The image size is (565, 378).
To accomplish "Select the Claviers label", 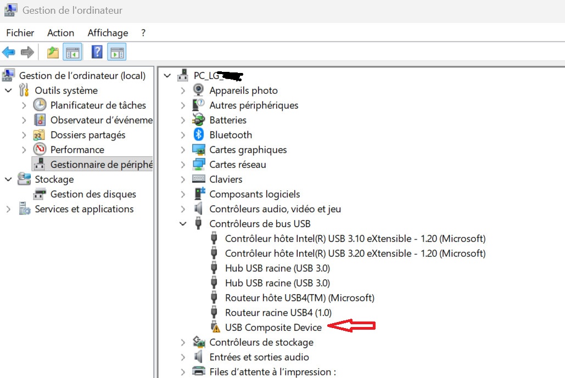I will tap(226, 179).
